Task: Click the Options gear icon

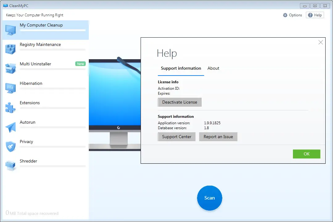Action: [x=285, y=15]
